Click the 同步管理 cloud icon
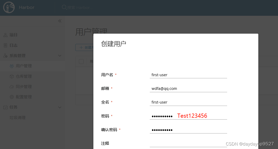 coord(12,87)
